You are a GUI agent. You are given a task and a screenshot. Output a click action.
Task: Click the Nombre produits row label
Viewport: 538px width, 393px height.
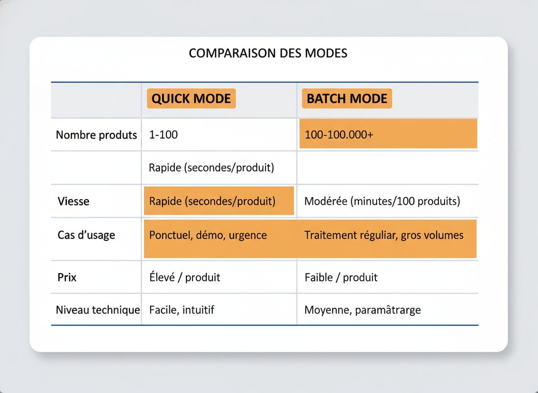96,135
